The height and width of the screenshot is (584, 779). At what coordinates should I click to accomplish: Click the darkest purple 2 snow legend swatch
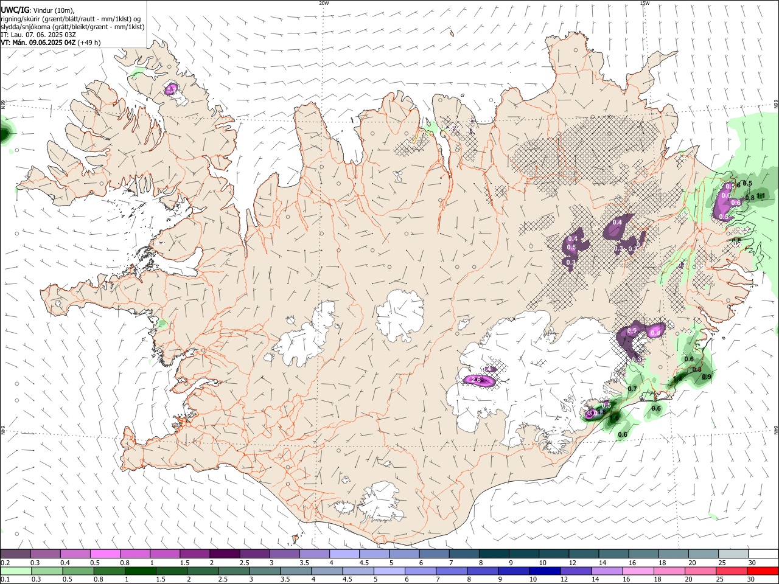tap(224, 554)
